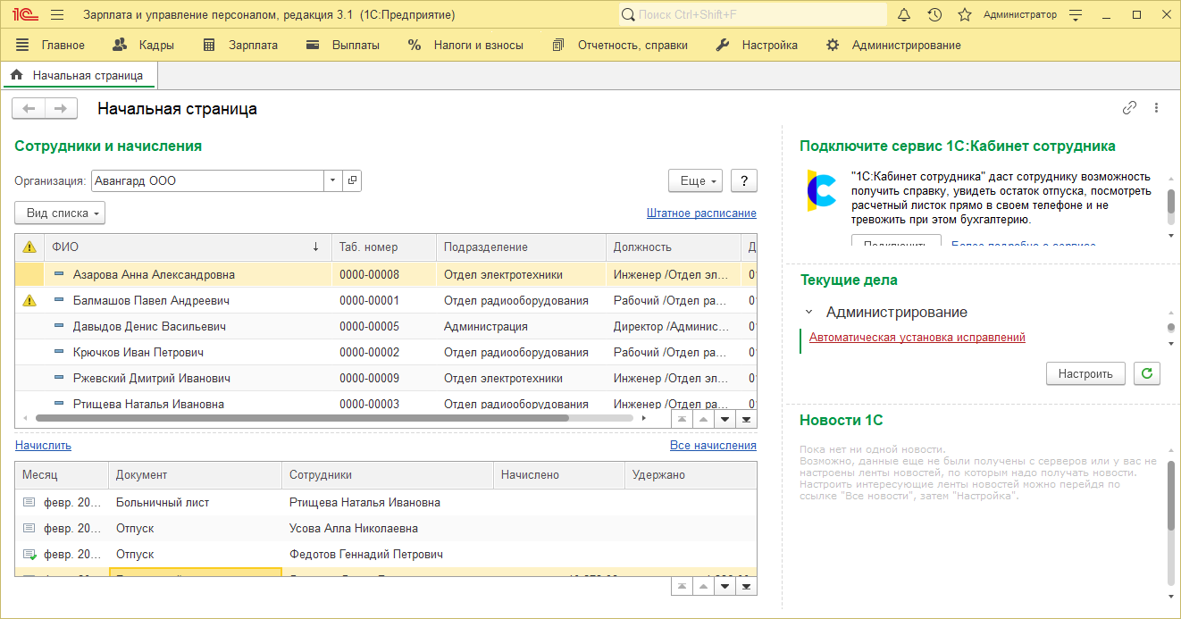This screenshot has height=619, width=1181.
Task: Move up one row in employee list
Action: click(703, 418)
